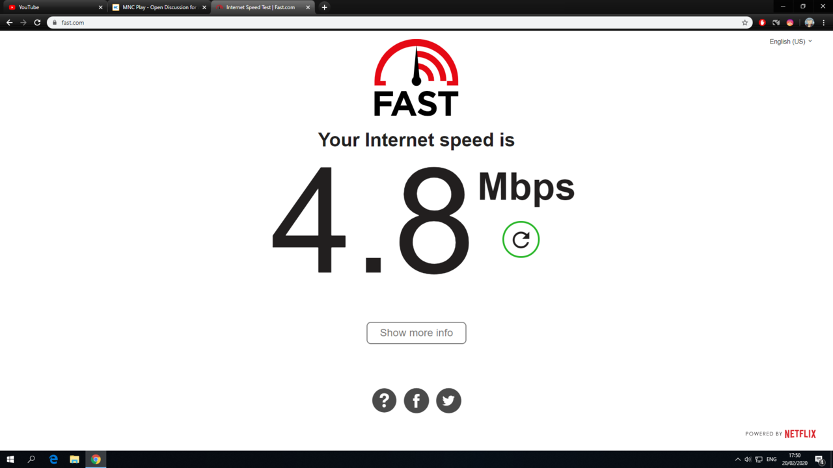This screenshot has width=833, height=468.
Task: Click the FAST speedometer logo
Action: click(416, 78)
